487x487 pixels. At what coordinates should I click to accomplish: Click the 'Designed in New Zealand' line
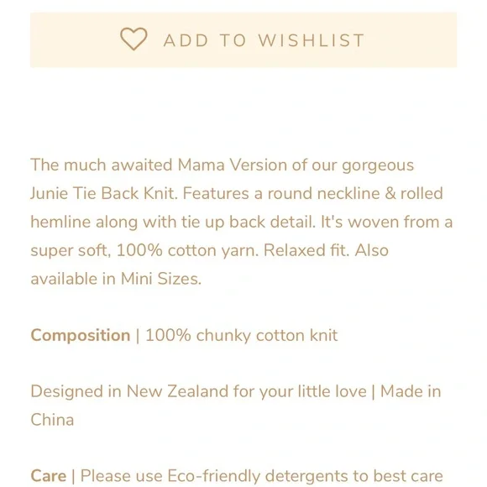point(130,391)
